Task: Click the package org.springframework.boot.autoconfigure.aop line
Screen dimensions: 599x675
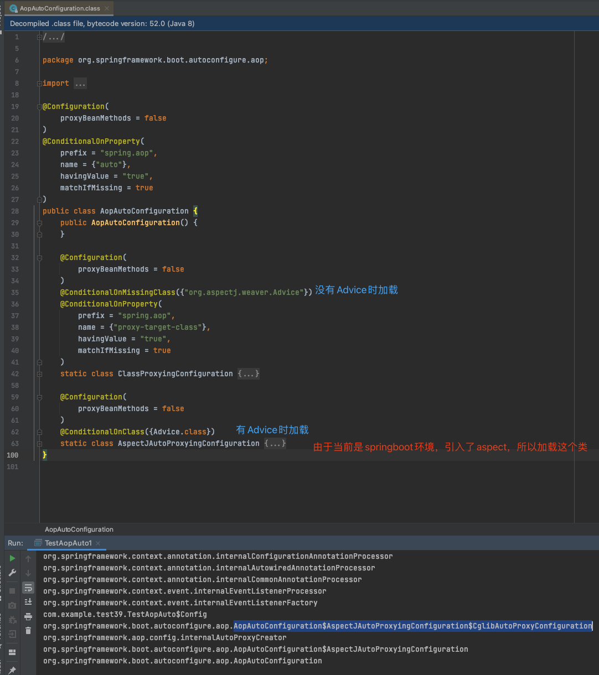Action: 156,60
